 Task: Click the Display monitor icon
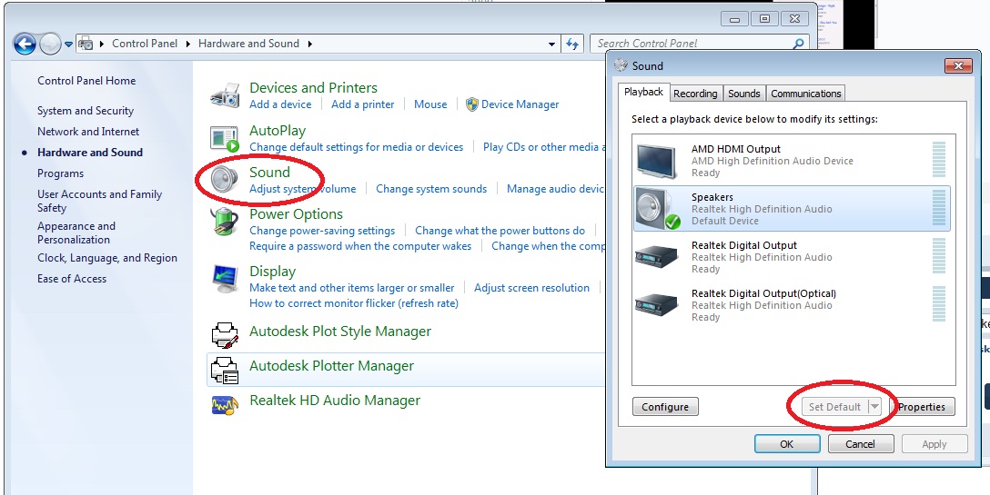226,280
